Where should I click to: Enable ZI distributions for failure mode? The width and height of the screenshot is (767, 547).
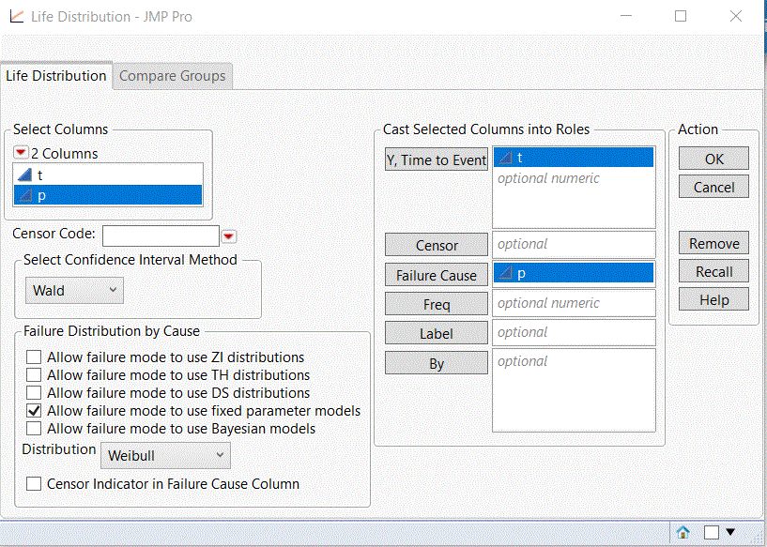click(x=35, y=357)
